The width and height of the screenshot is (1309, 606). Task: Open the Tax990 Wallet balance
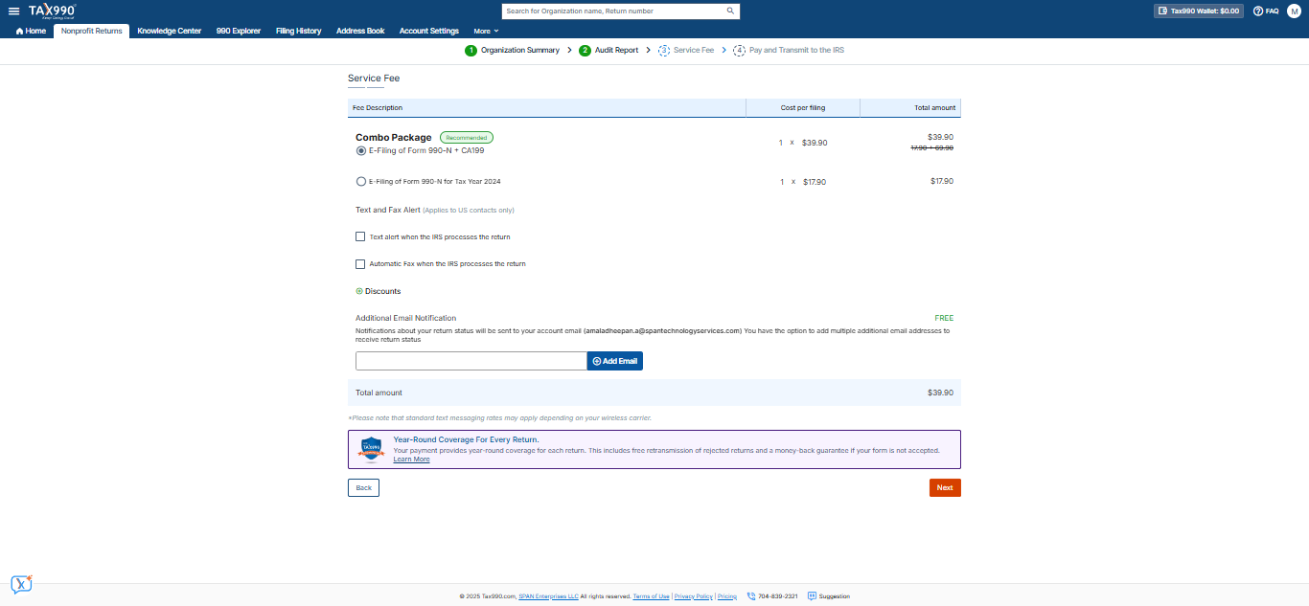1199,11
